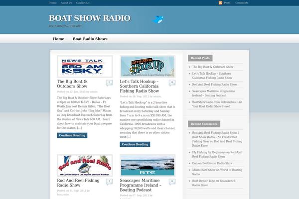Open recent post The Big Boat & Outdoors Show
This screenshot has height=199, width=299.
[213, 67]
